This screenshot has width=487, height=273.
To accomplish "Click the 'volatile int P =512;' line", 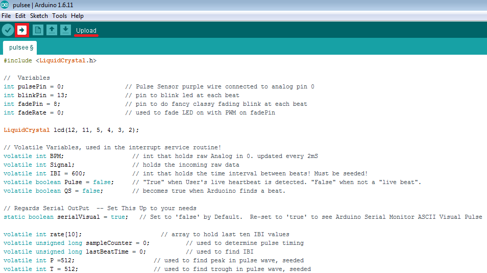I will point(39,261).
